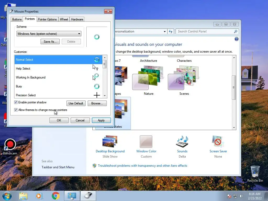
Task: Open the Hardware tab
Action: 77,19
